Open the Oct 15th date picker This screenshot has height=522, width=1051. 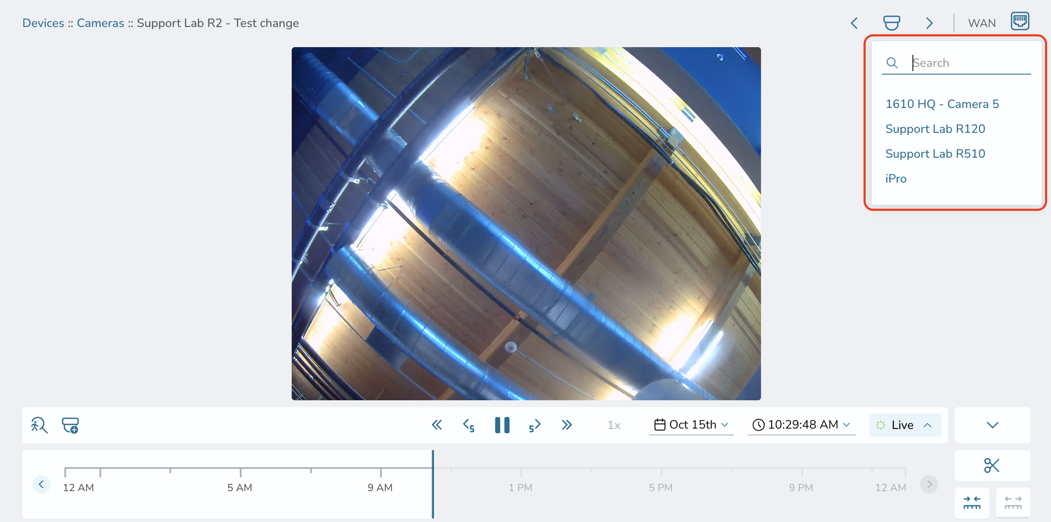coord(691,425)
